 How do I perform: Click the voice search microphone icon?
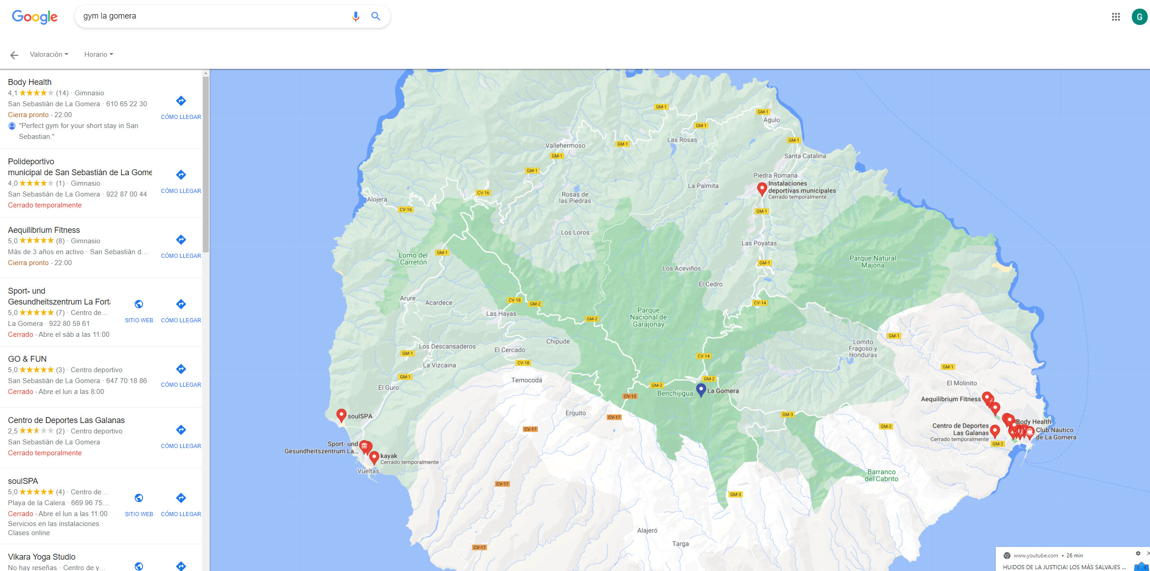click(356, 16)
